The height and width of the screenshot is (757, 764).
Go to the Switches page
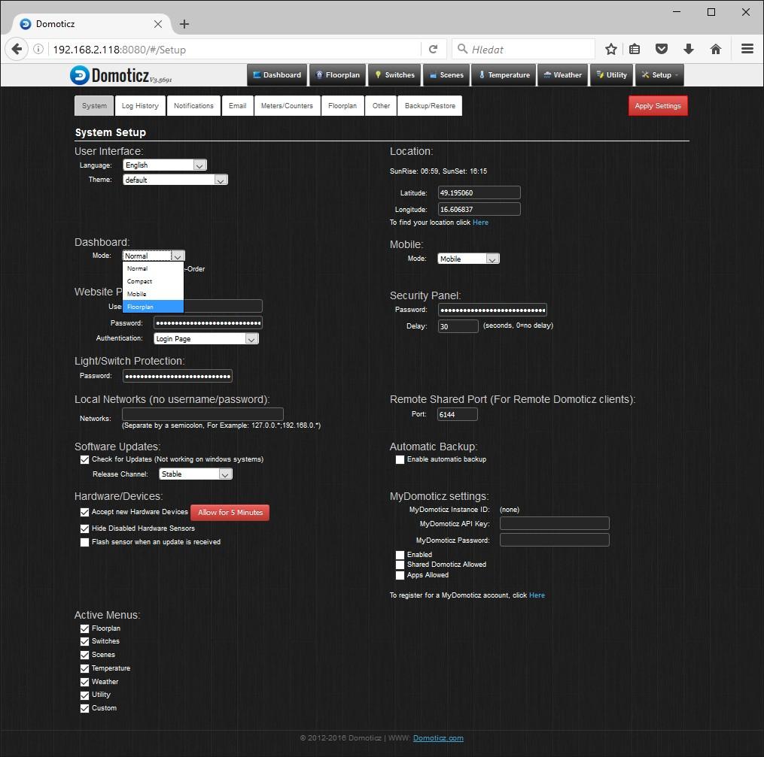coord(394,75)
